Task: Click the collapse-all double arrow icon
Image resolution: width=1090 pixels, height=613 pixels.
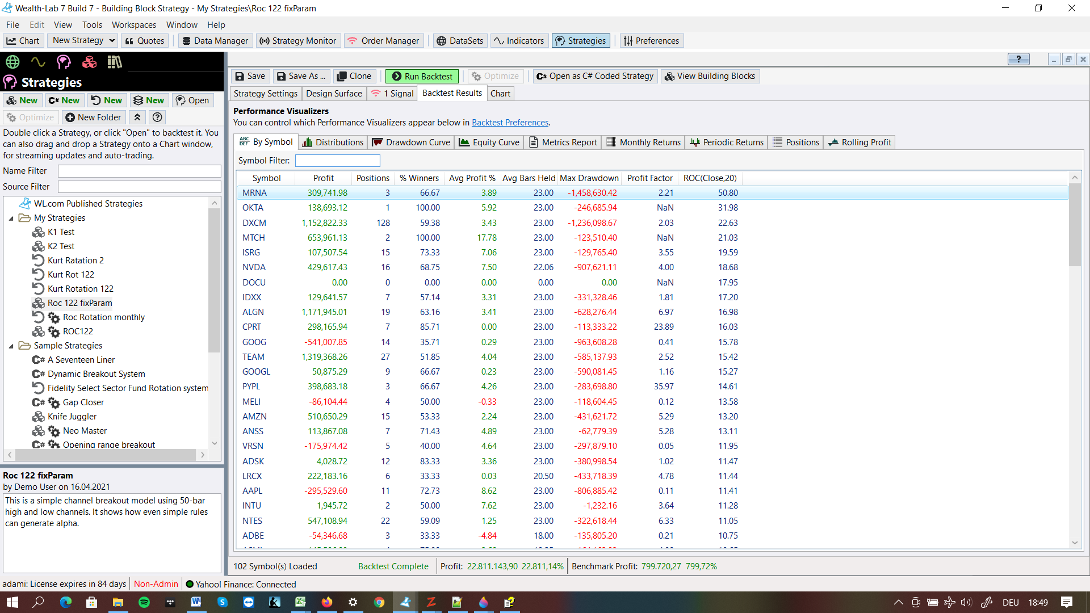Action: click(x=137, y=117)
